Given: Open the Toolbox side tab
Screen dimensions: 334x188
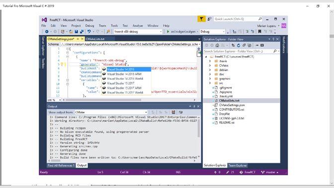Looking at the screenshot, I should (43, 63).
